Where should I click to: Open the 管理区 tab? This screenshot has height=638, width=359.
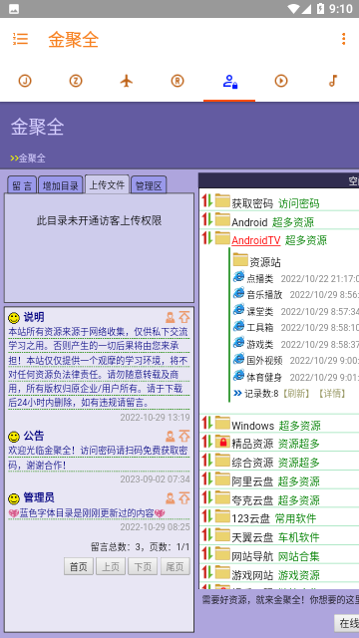click(149, 185)
